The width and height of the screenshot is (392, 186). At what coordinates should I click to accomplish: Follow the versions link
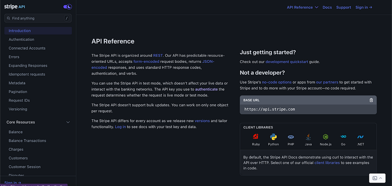click(202, 121)
